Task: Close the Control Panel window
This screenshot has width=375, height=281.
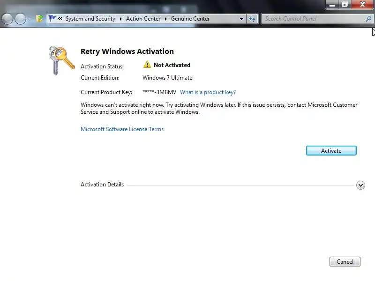Action: click(x=362, y=5)
